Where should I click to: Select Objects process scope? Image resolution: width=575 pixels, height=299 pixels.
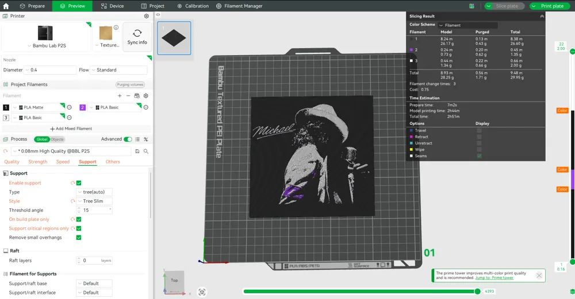pos(57,139)
